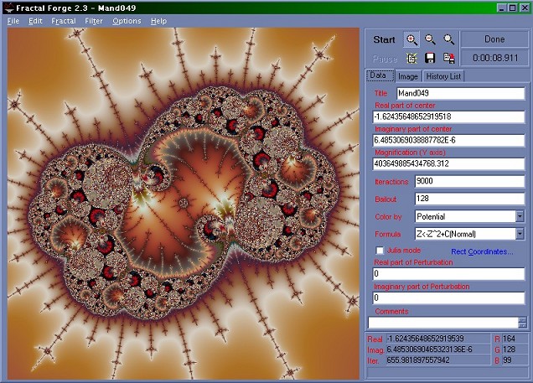Click the Imaginary part of Perturbation field
This screenshot has height=383, width=533.
(448, 298)
